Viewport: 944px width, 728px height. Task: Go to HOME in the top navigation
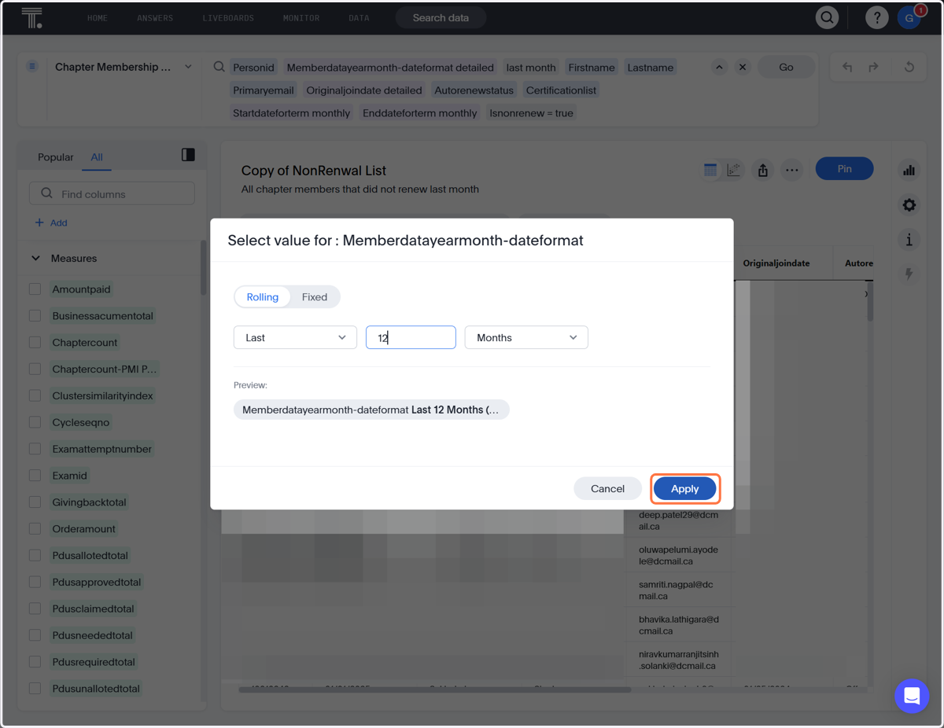[98, 17]
